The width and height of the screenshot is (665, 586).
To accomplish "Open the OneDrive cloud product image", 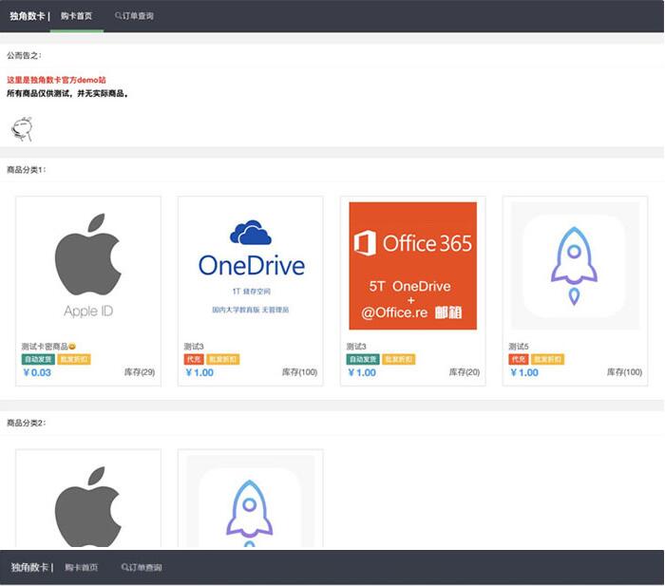I will [x=251, y=263].
